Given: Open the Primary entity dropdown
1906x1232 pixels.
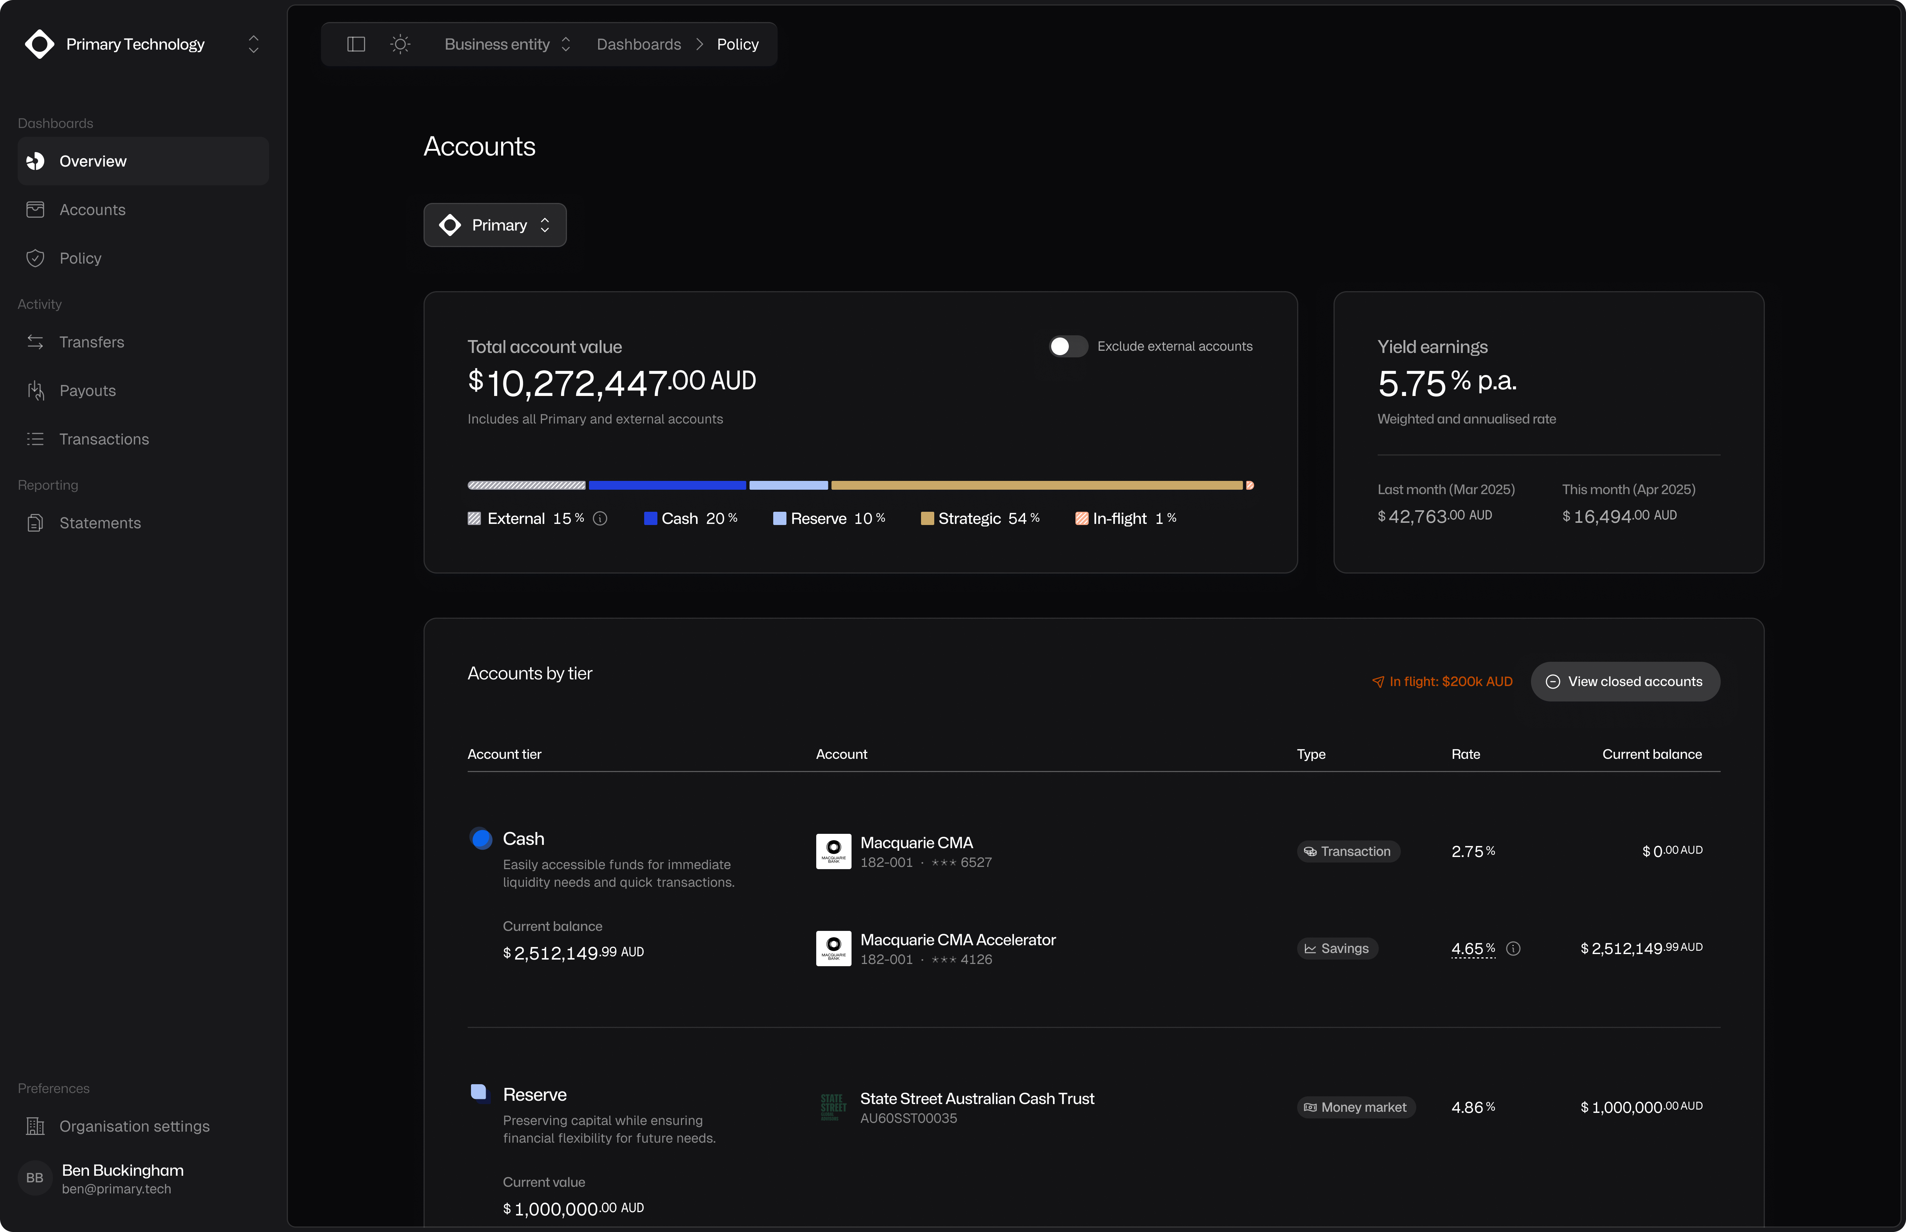Looking at the screenshot, I should point(495,225).
